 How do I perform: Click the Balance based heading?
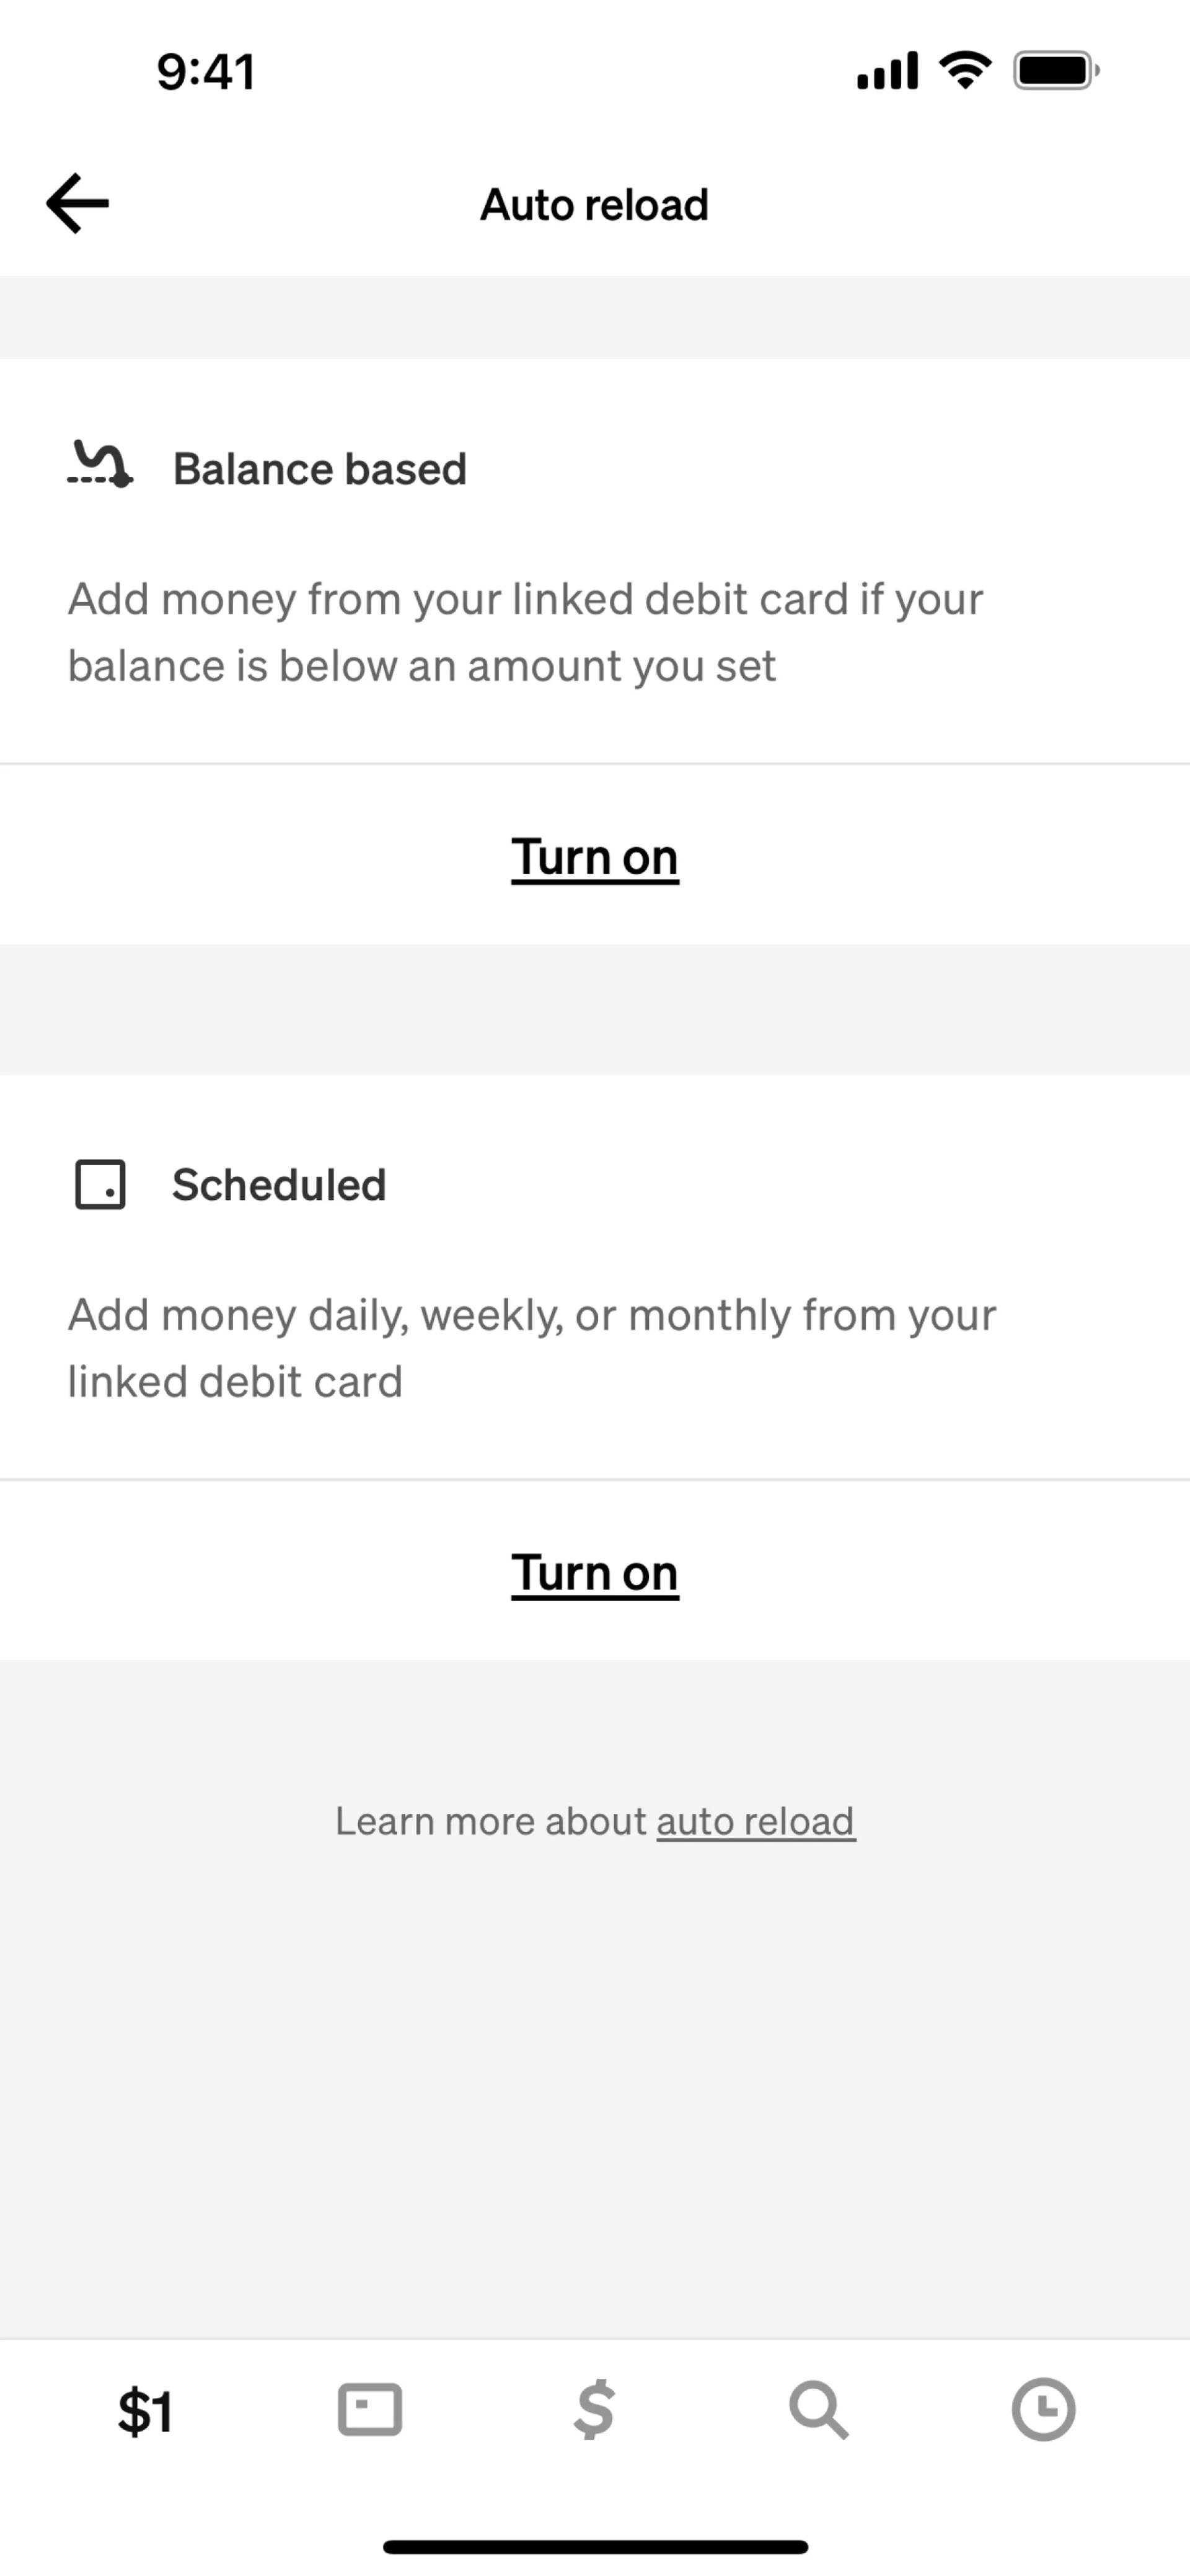tap(320, 469)
